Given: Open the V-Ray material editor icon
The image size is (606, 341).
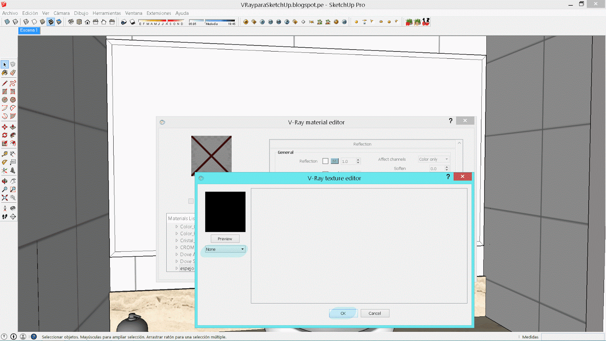Looking at the screenshot, I should 246,22.
